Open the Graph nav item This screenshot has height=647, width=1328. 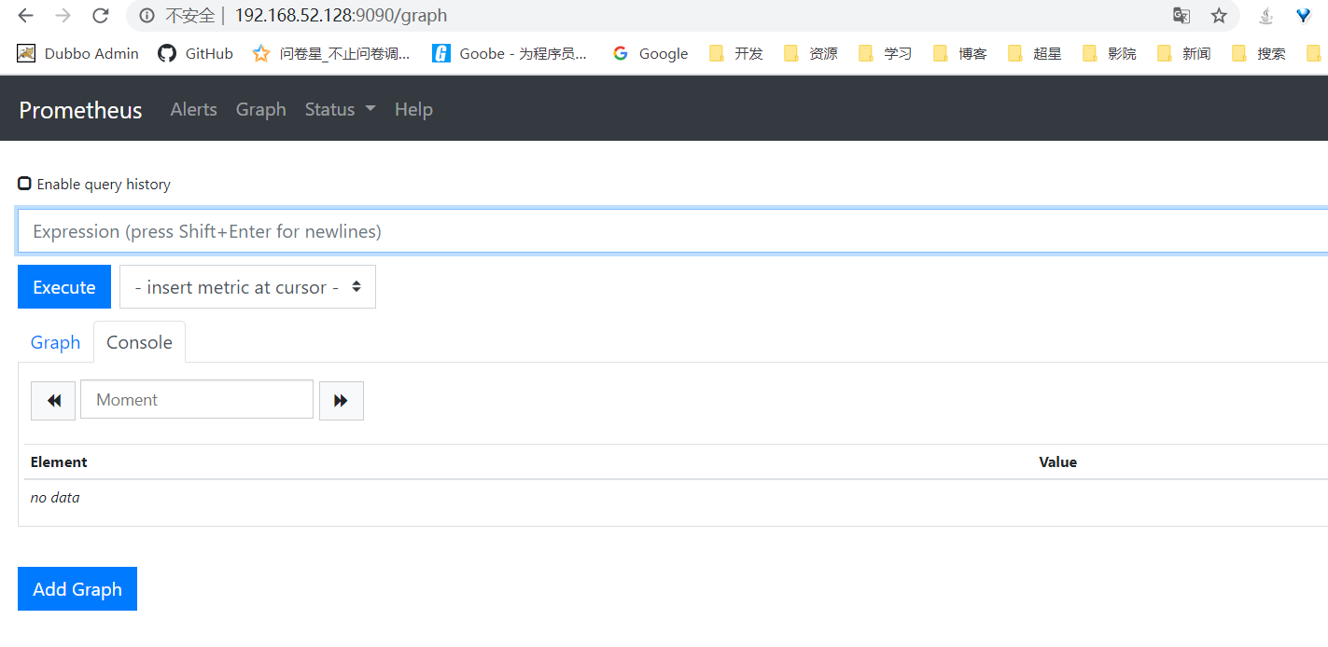pyautogui.click(x=260, y=109)
